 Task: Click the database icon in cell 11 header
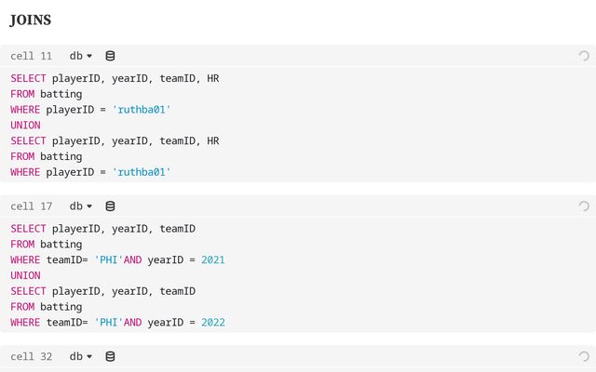point(111,56)
